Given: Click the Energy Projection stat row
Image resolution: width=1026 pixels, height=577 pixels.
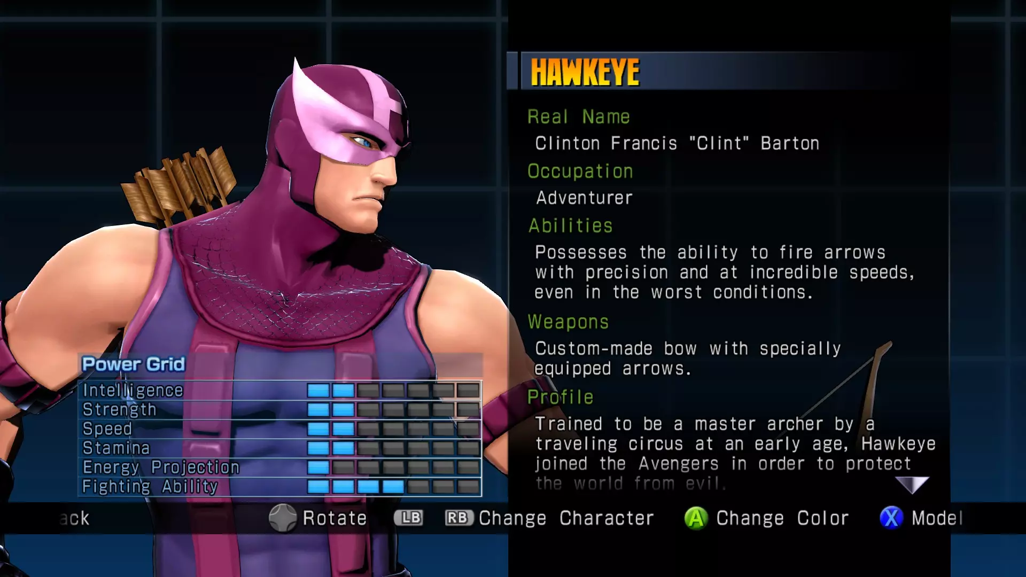Looking at the screenshot, I should (280, 467).
